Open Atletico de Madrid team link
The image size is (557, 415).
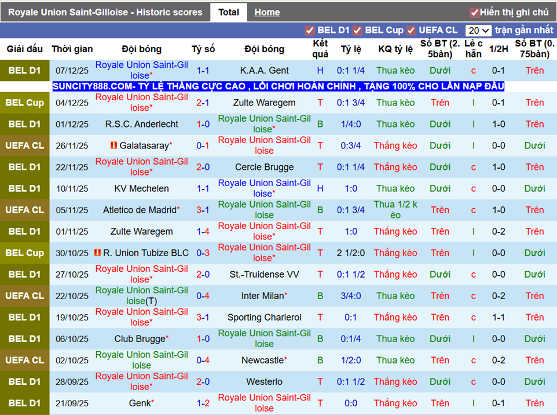click(140, 210)
